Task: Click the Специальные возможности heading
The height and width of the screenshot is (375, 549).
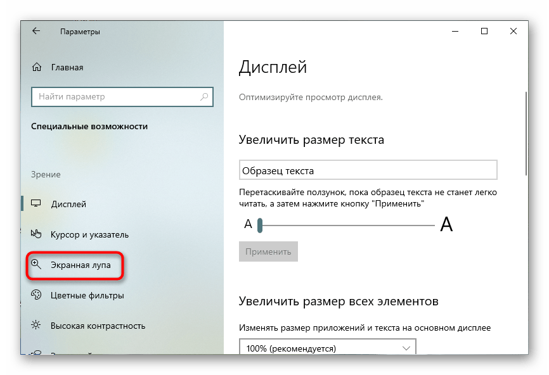Action: click(x=89, y=127)
